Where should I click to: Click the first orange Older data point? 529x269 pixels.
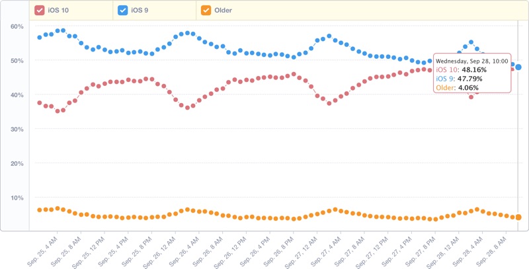point(40,210)
